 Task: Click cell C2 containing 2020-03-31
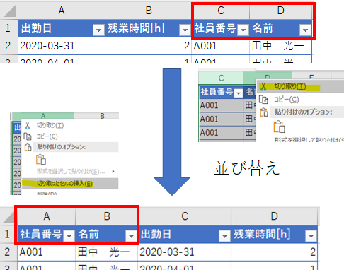(185, 252)
